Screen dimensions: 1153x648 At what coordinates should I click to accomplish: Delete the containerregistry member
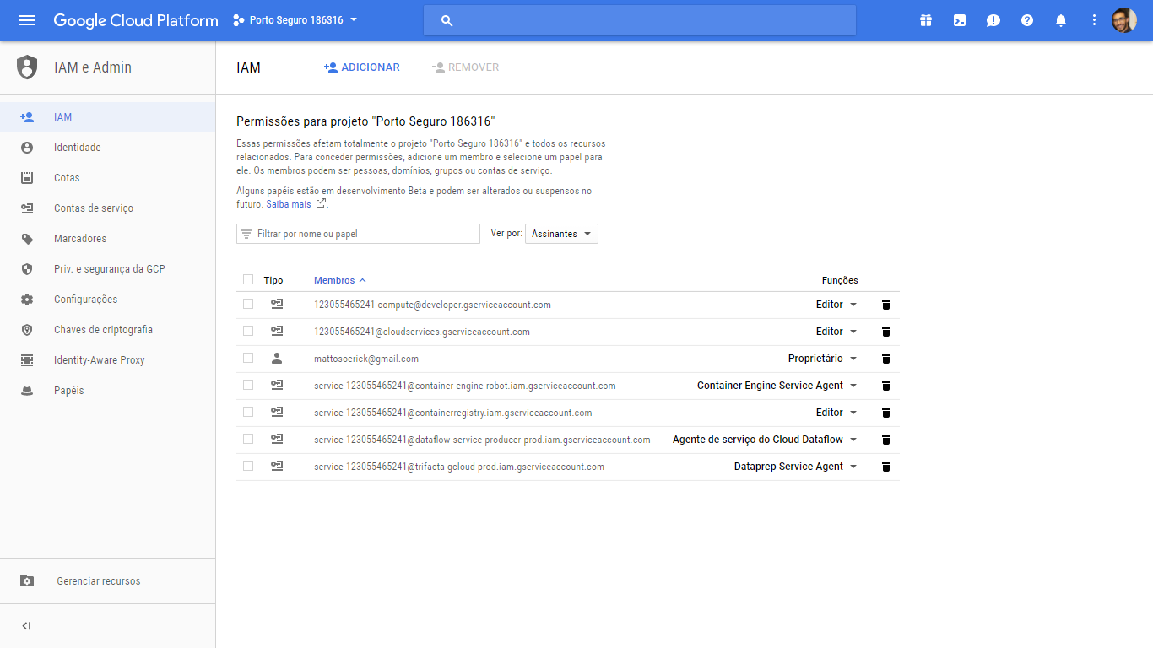click(886, 413)
